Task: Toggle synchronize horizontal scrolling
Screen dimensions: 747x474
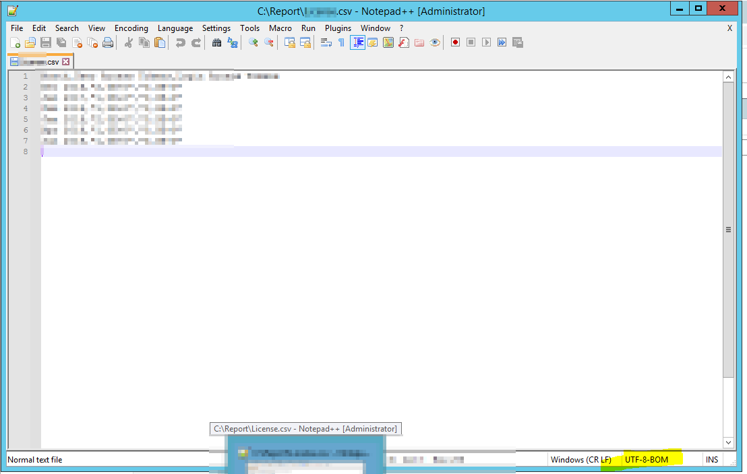Action: click(305, 43)
